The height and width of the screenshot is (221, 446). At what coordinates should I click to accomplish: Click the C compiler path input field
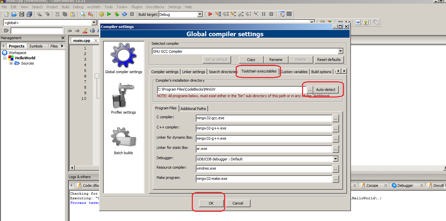point(264,118)
